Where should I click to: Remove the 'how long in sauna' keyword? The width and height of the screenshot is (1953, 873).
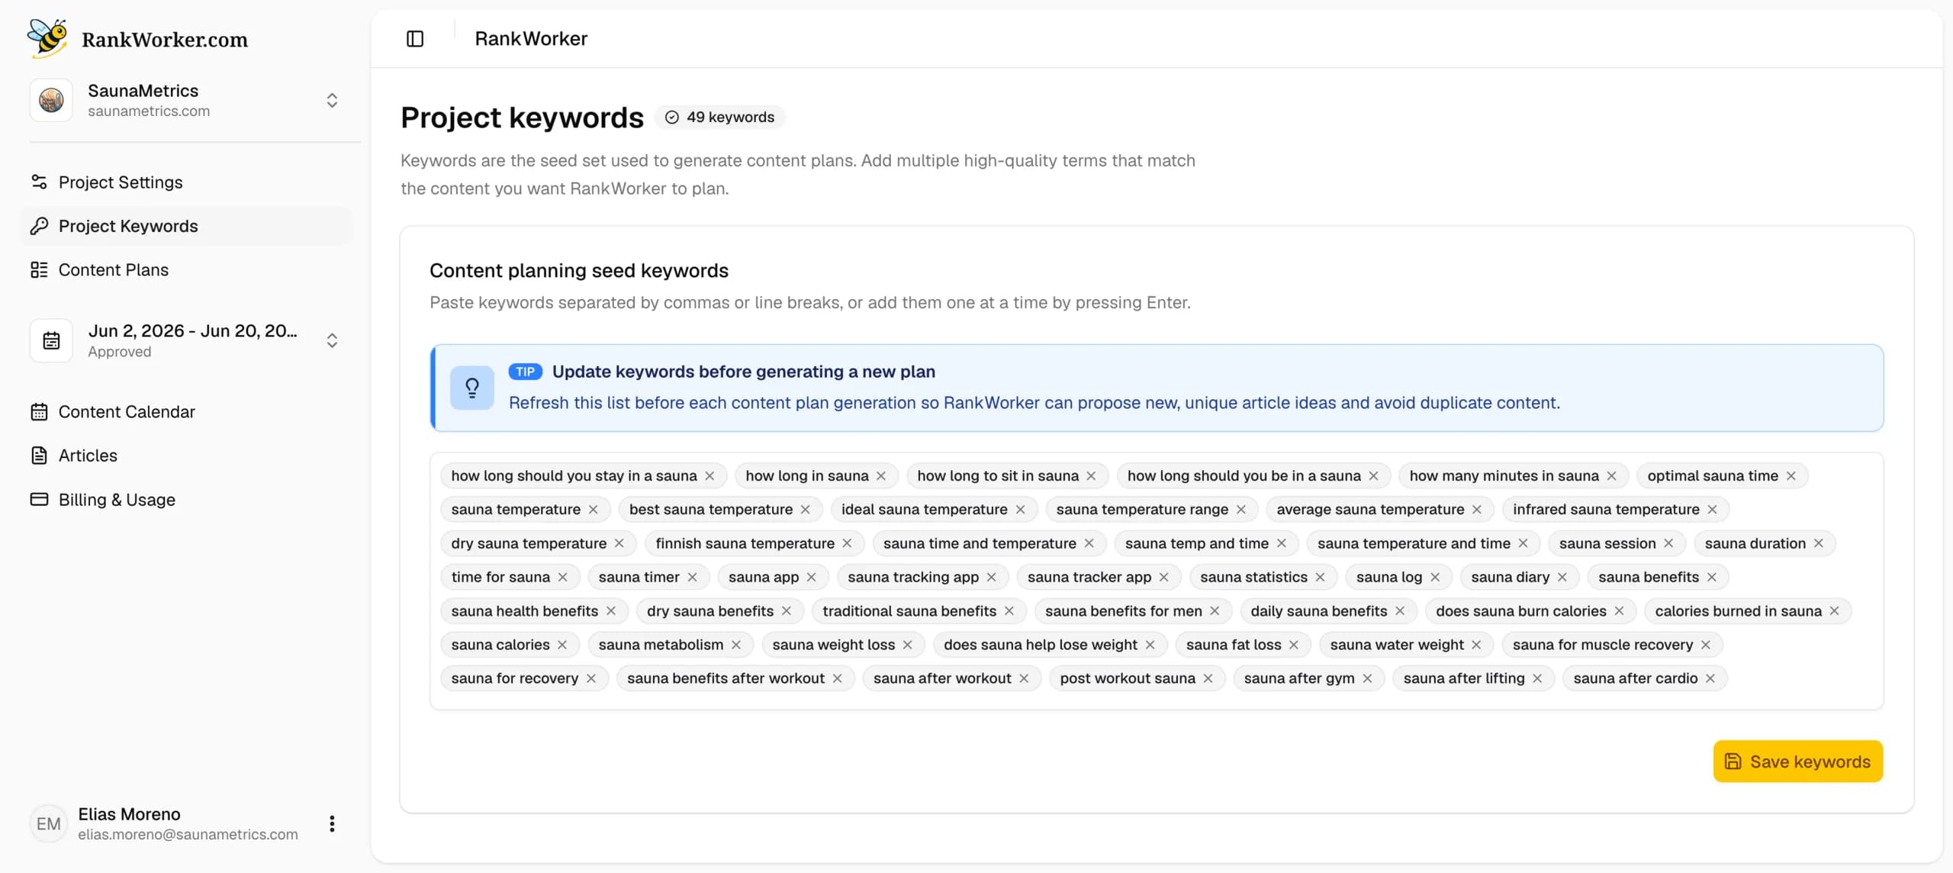(881, 476)
